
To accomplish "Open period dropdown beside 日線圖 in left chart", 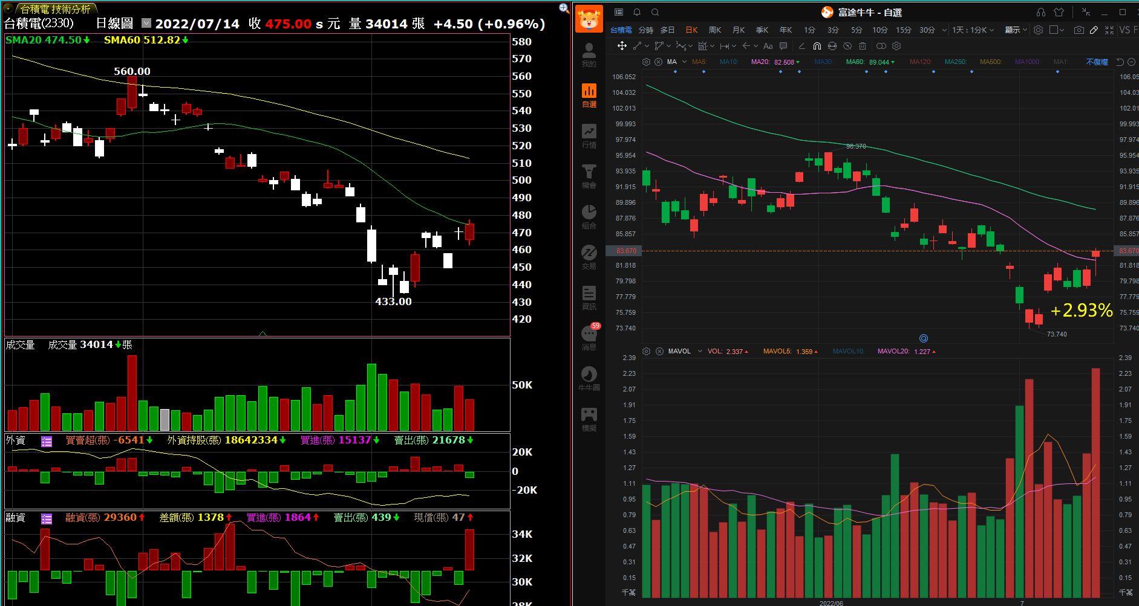I will point(146,23).
